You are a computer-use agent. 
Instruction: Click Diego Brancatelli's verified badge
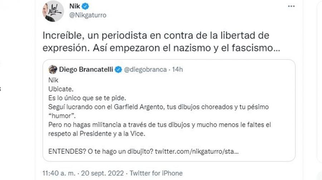click(x=118, y=70)
